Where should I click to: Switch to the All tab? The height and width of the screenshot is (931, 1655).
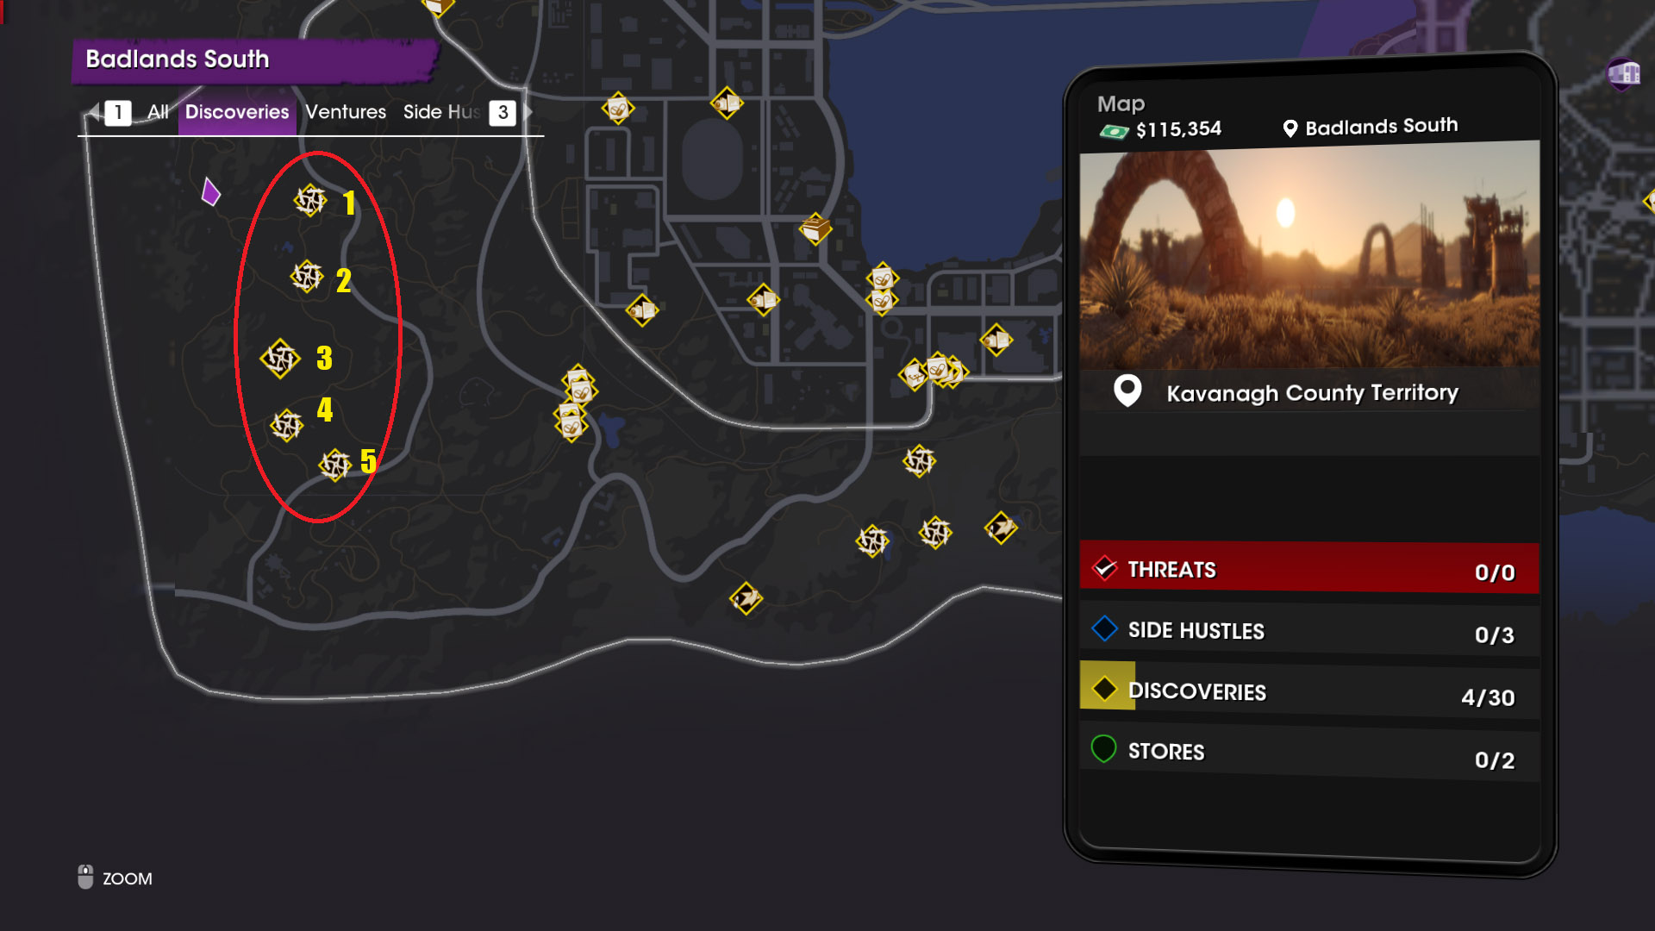click(x=158, y=112)
